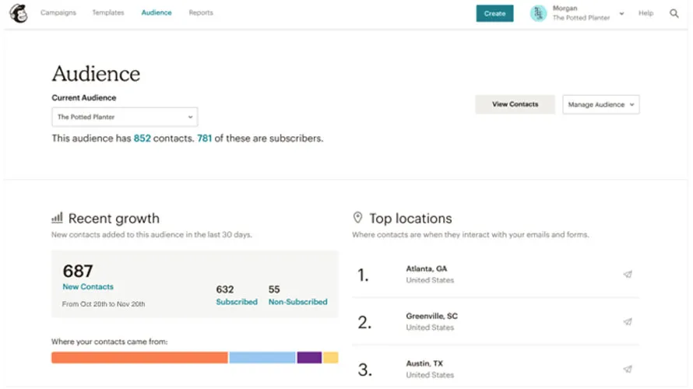Click the paper plane icon for Atlanta, GA
This screenshot has width=693, height=389.
(628, 274)
